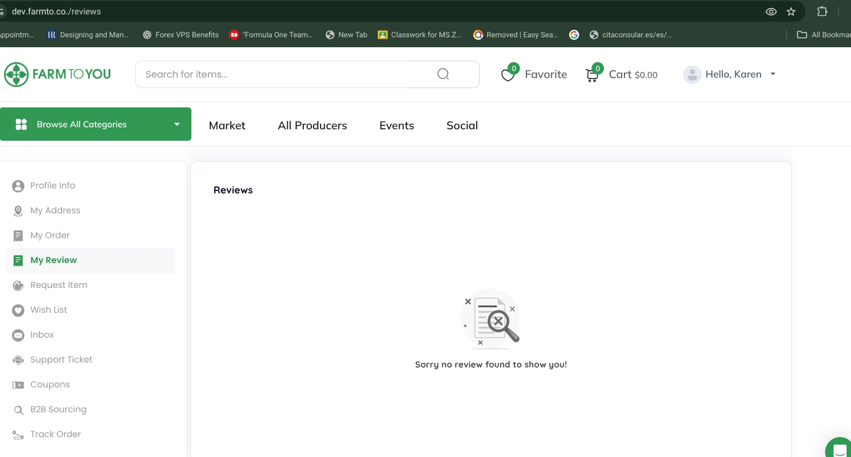Open My Order in sidebar
851x457 pixels.
pos(50,235)
